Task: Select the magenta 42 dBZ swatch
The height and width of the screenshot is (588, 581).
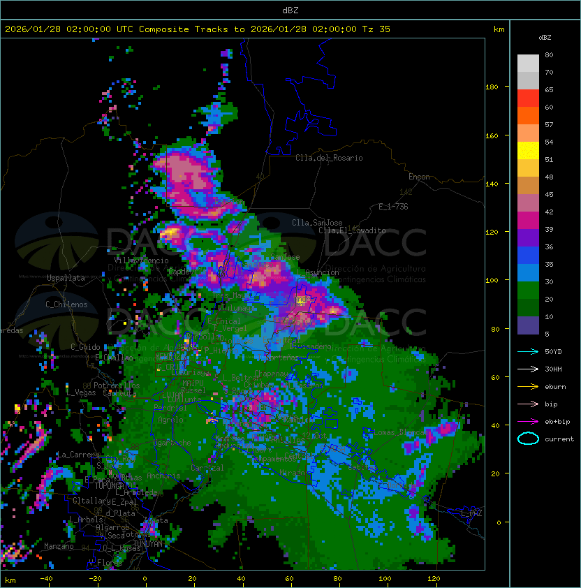Action: 528,220
